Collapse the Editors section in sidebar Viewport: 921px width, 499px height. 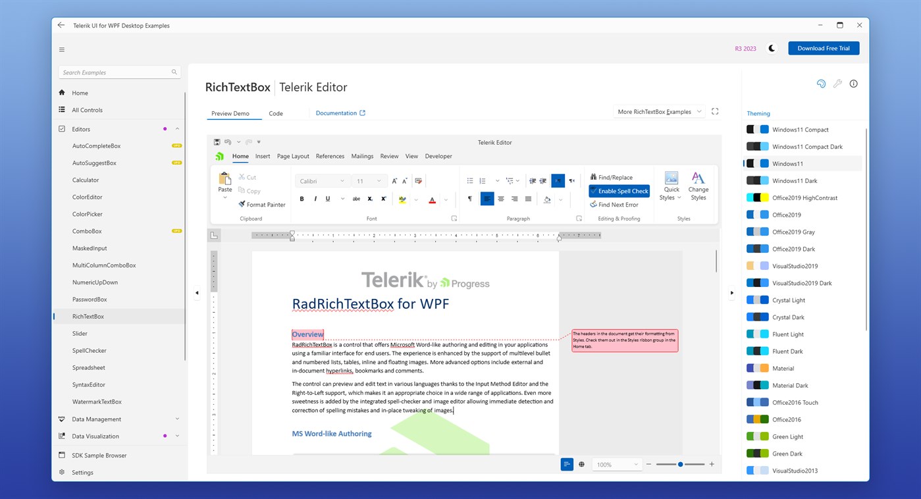click(x=176, y=128)
